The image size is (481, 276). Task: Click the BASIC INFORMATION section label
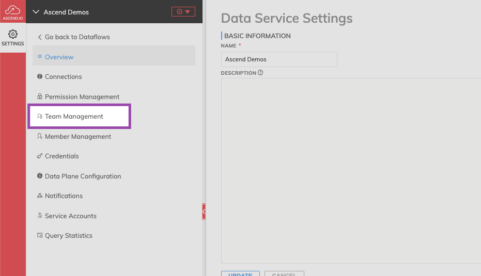[x=257, y=36]
